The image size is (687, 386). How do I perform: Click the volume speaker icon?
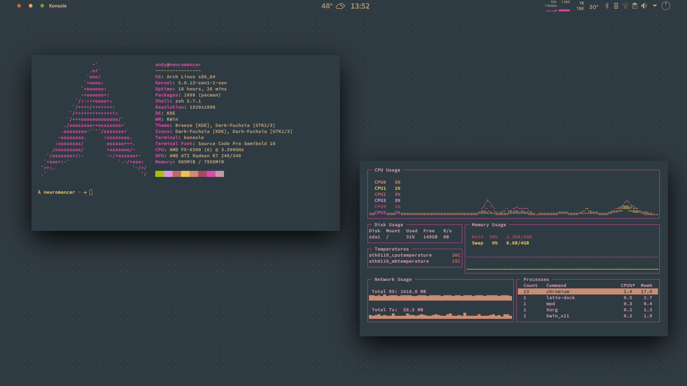(644, 6)
